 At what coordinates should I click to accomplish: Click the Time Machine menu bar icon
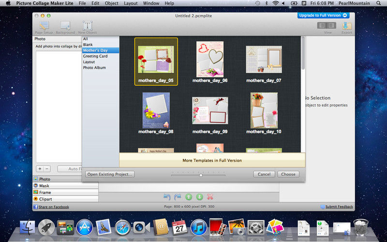257,3
